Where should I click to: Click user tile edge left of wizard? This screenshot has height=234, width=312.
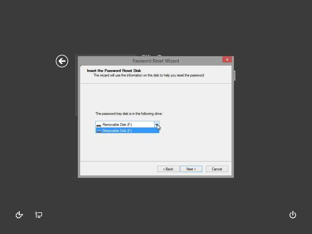coord(76,85)
